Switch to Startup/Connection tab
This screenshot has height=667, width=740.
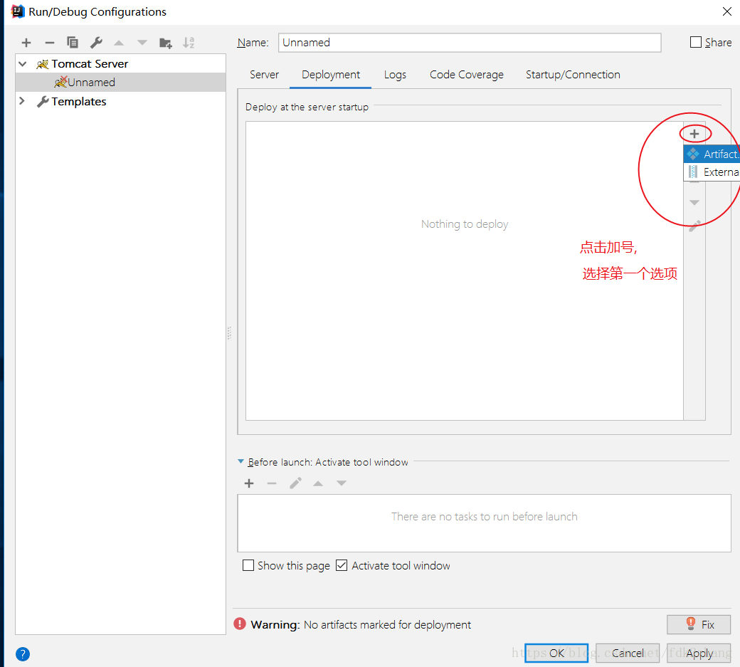573,75
